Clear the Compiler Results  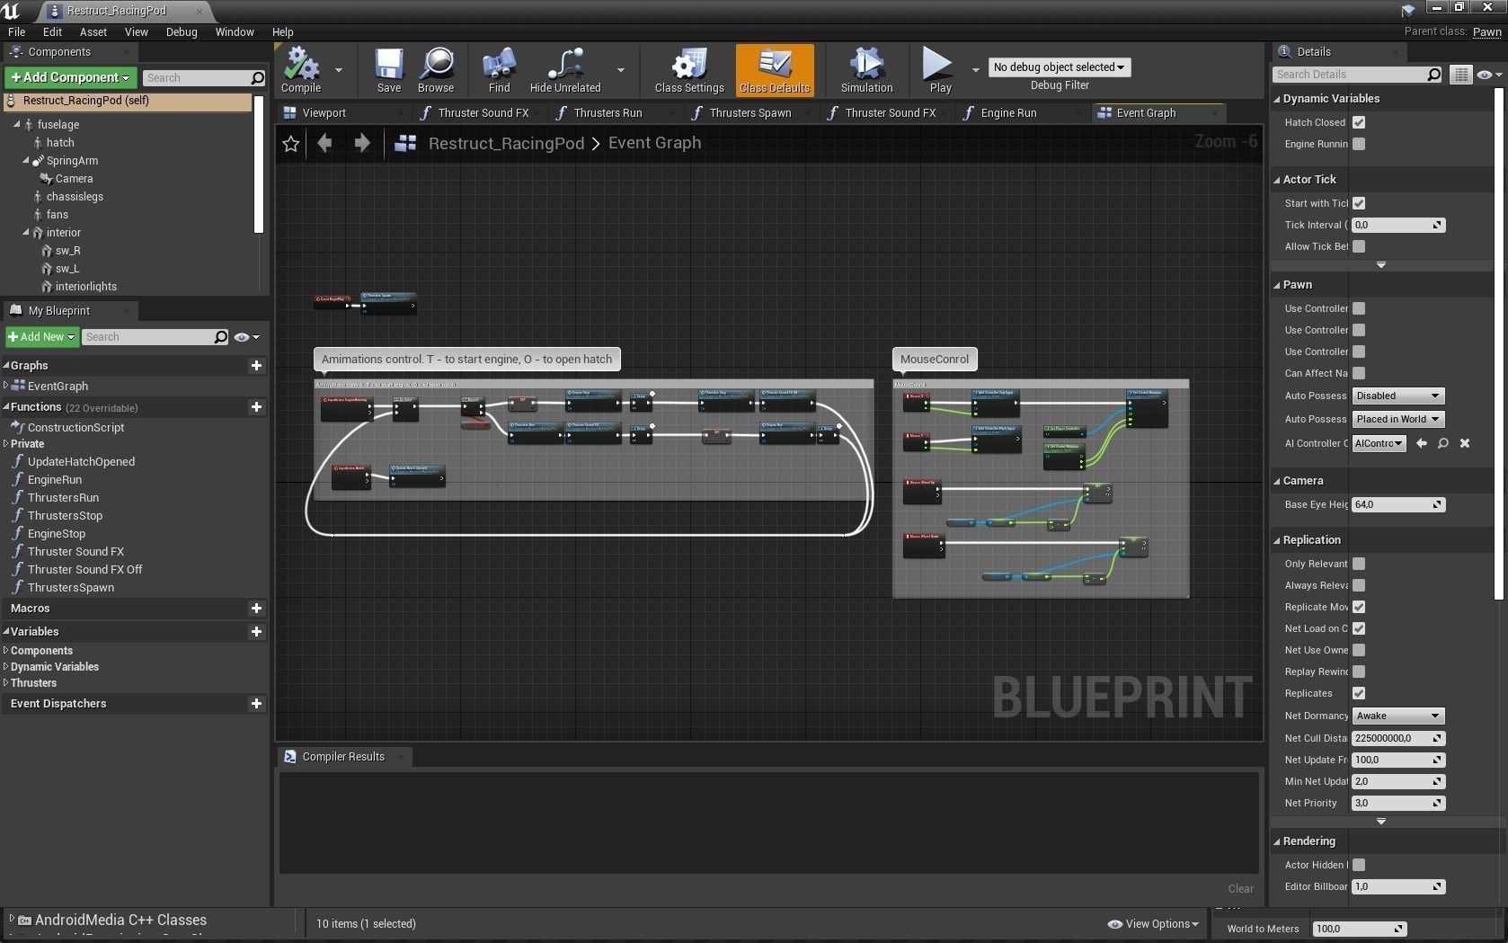coord(1240,889)
